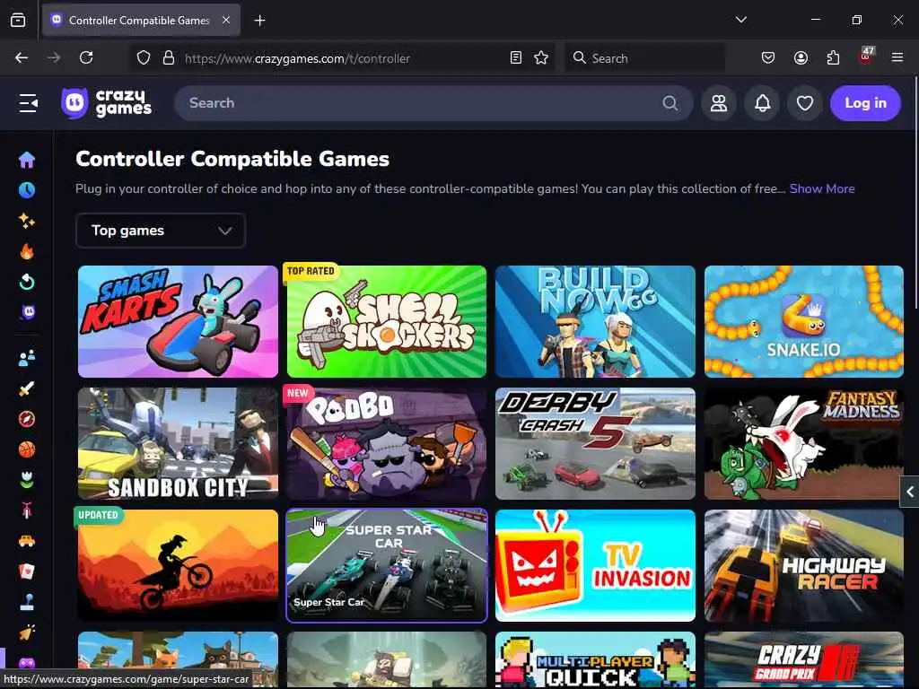
Task: Open the Build Now GG game
Action: 596,322
